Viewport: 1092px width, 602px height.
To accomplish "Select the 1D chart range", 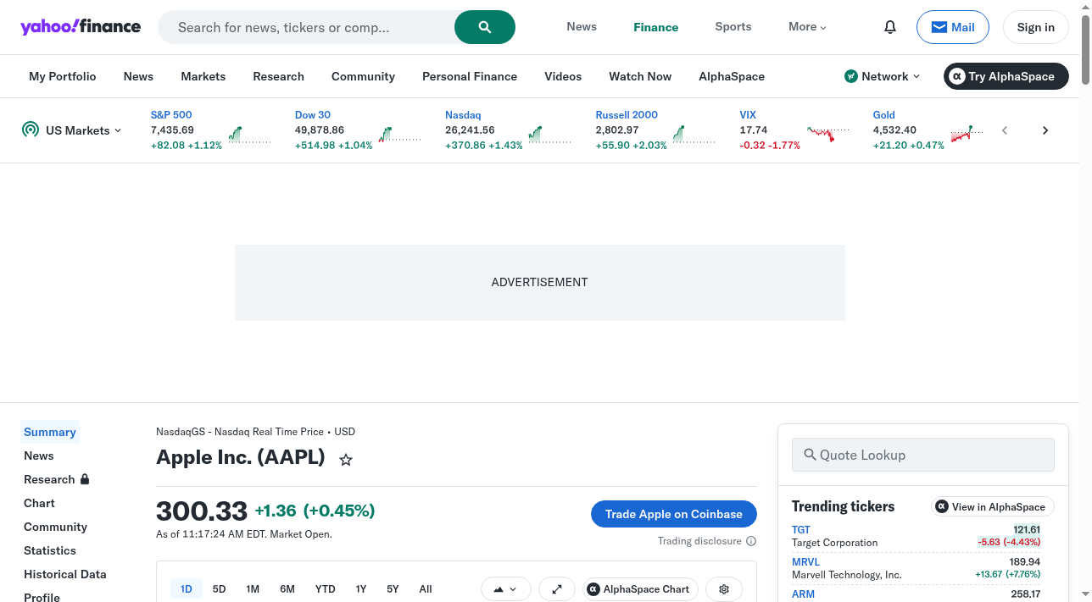I will 187,589.
